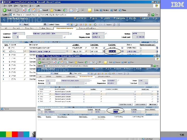This screenshot has width=187, height=140.
Task: Click IE Stop icon in Lease/Rental window
Action: (x=24, y=10)
